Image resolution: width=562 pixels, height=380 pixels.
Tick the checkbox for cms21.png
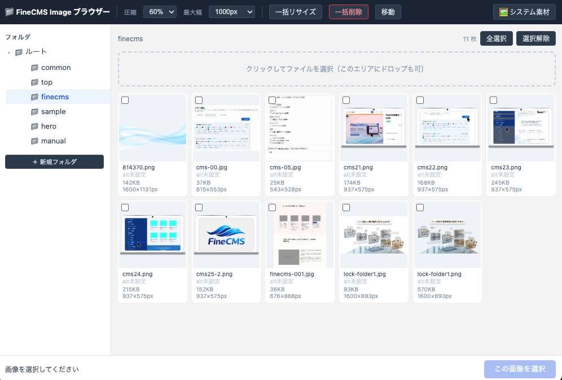point(346,101)
